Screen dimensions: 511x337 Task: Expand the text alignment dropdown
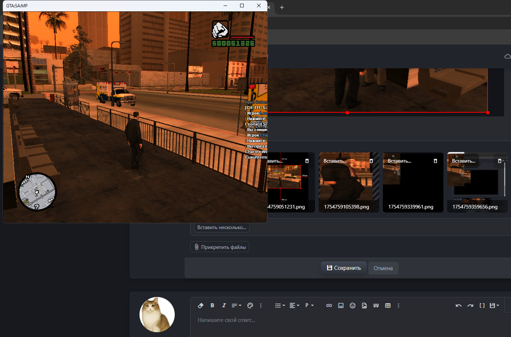(x=294, y=305)
